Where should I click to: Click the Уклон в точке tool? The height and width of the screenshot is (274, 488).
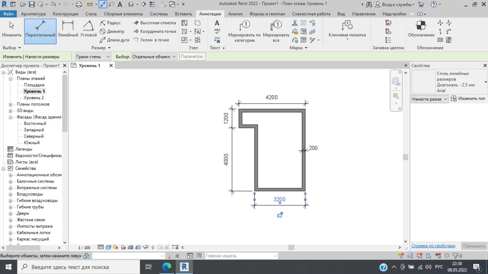pyautogui.click(x=151, y=40)
